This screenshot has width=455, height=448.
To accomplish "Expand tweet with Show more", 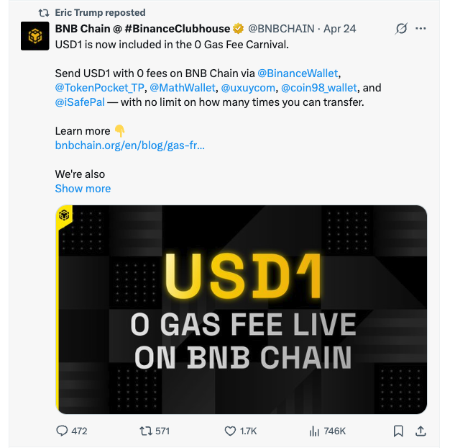I will coord(83,189).
